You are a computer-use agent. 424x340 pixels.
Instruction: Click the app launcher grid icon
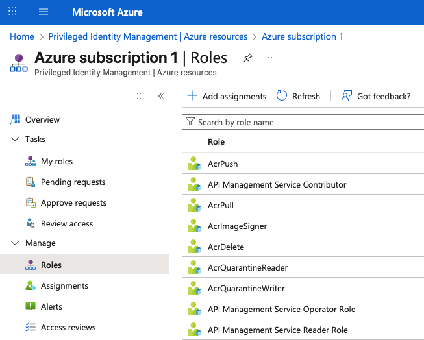12,12
